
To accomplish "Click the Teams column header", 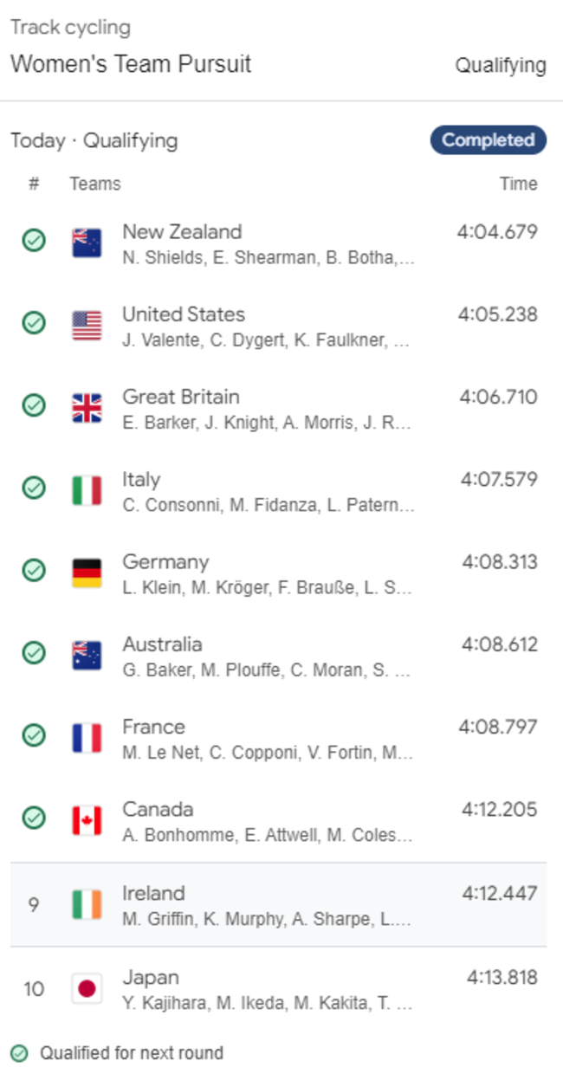I will pos(95,184).
